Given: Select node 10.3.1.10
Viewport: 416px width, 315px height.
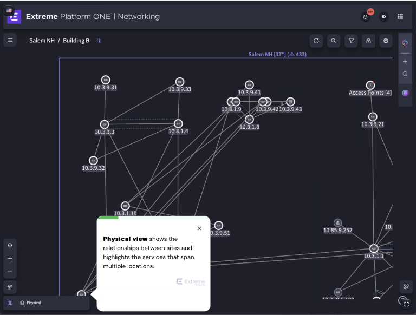Looking at the screenshot, I should [125, 206].
